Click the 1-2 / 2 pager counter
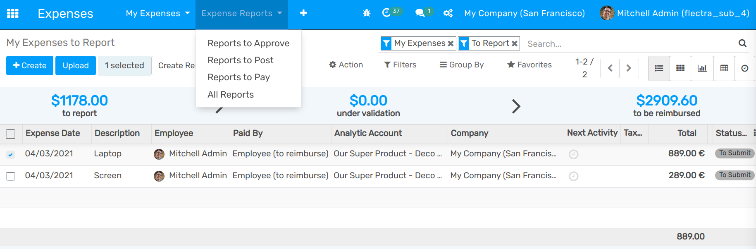Screen dimensions: 756x249 584,68
